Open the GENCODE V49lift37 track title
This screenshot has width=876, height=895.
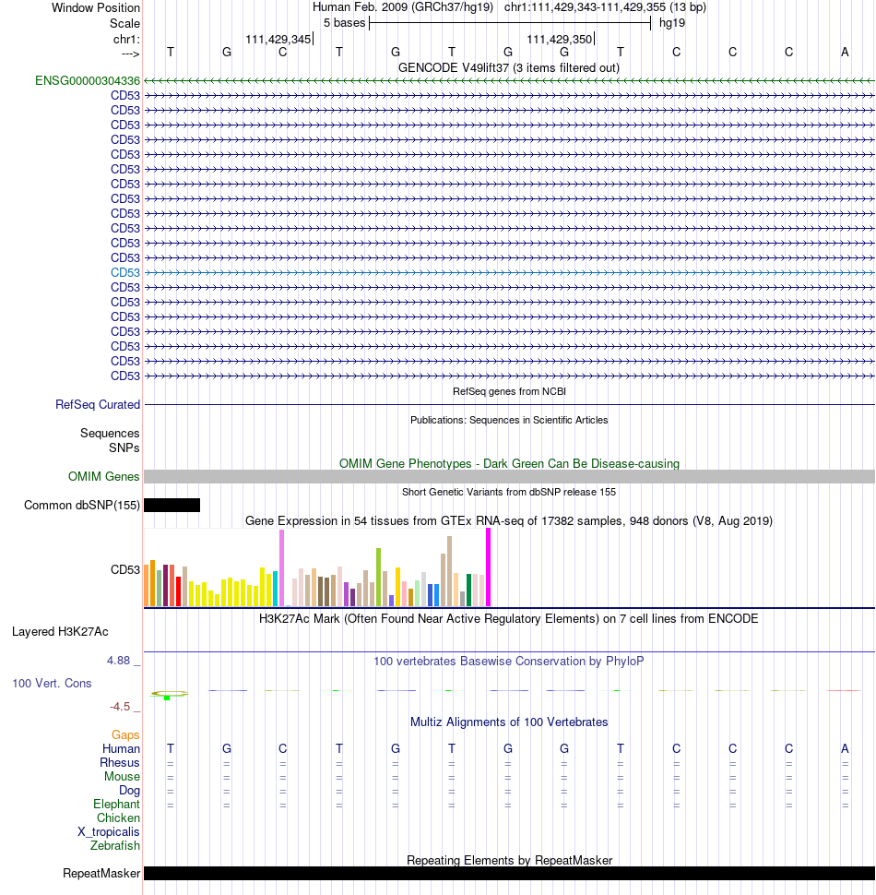click(x=509, y=67)
